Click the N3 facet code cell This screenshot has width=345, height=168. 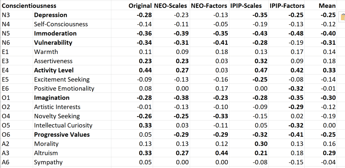[x=6, y=15]
